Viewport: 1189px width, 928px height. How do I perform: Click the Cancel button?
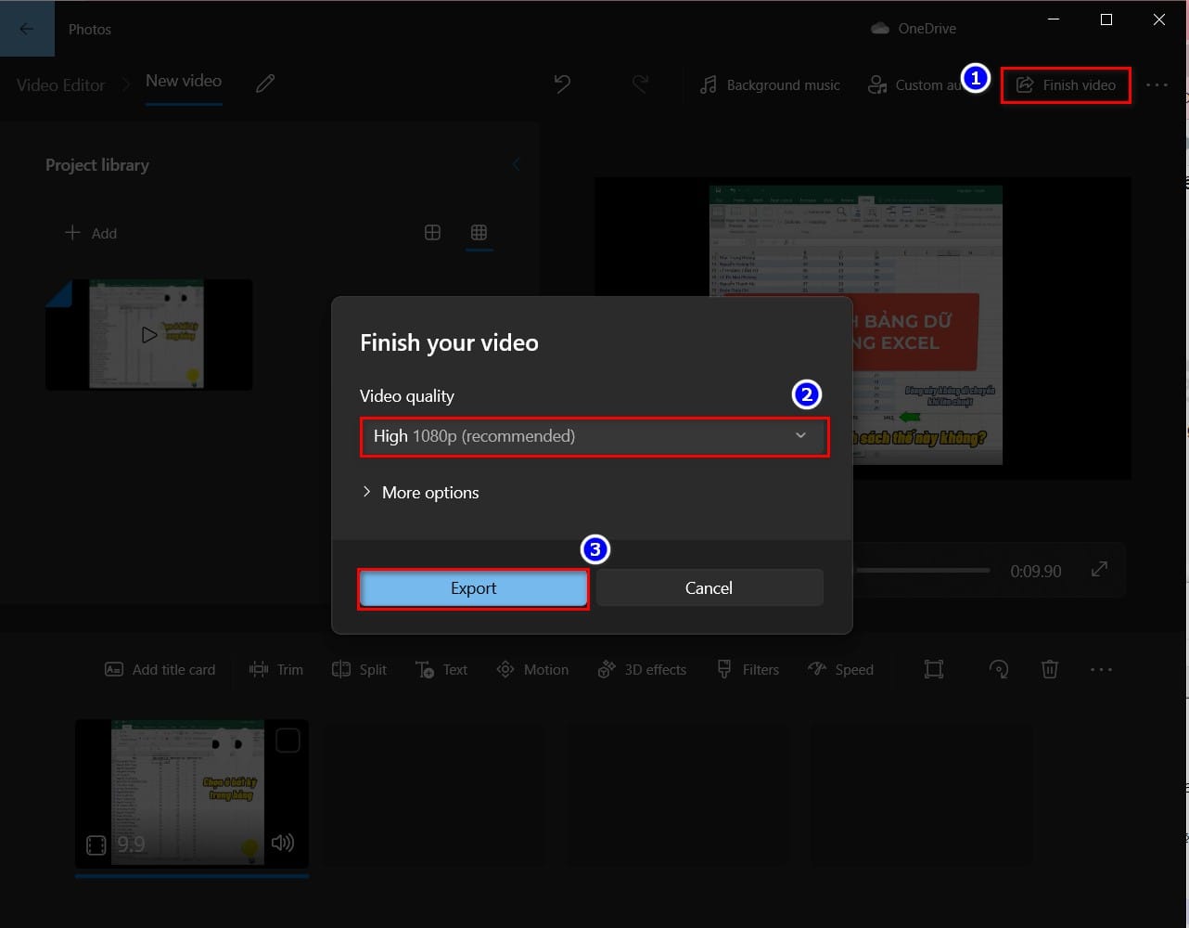tap(709, 588)
